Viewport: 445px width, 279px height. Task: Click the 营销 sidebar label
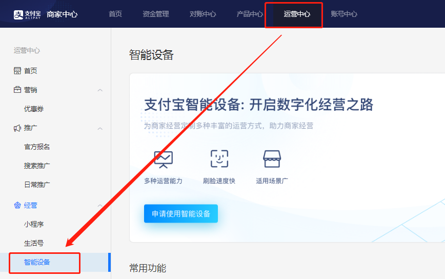click(x=30, y=90)
